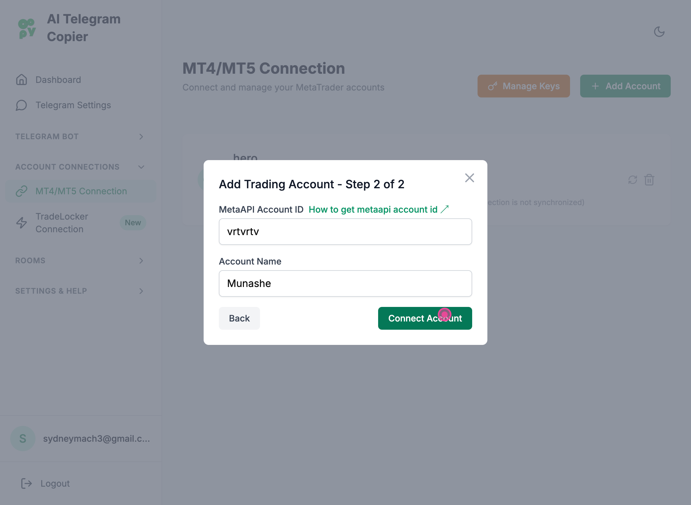The width and height of the screenshot is (691, 505).
Task: Delete the account using trash icon
Action: click(649, 180)
